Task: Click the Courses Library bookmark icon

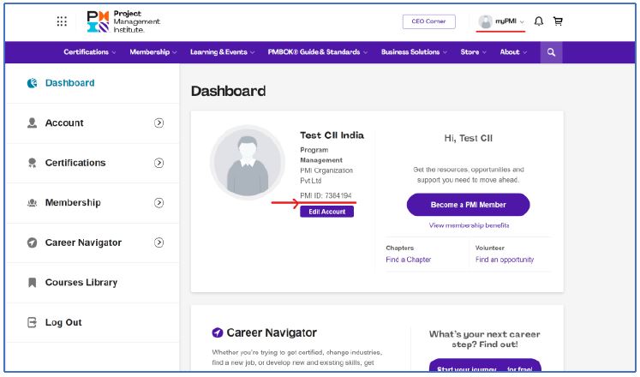Action: [x=32, y=283]
